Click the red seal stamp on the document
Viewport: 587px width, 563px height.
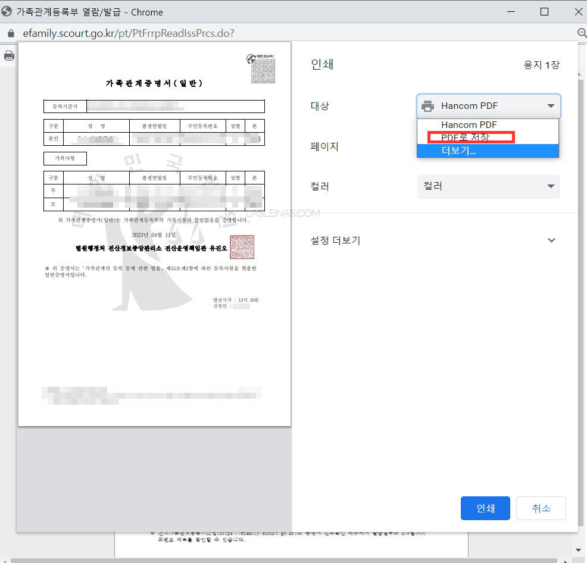242,247
